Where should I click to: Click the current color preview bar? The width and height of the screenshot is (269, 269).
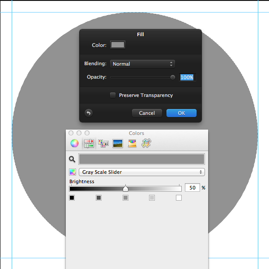(141, 159)
